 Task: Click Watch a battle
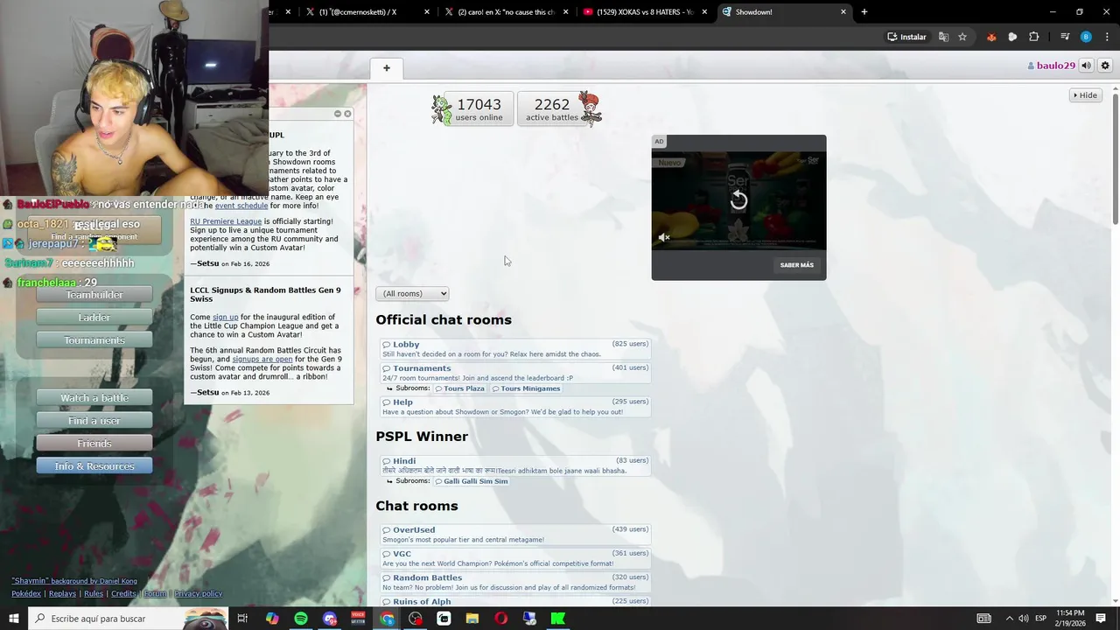point(94,398)
